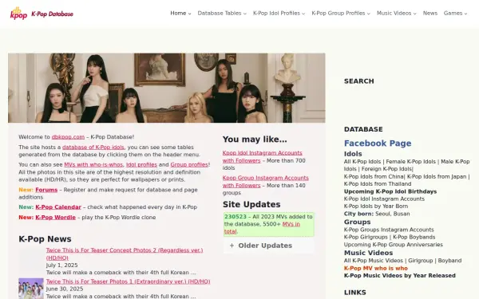Viewport: 479px width, 299px height.
Task: Open the Home menu
Action: click(180, 14)
